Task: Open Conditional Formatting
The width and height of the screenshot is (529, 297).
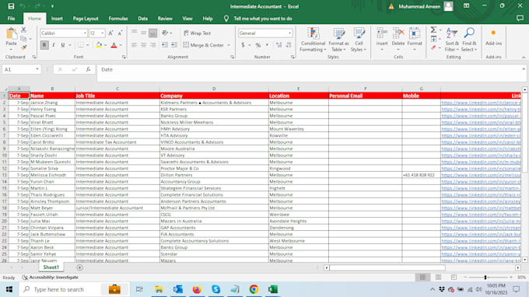Action: (x=313, y=40)
